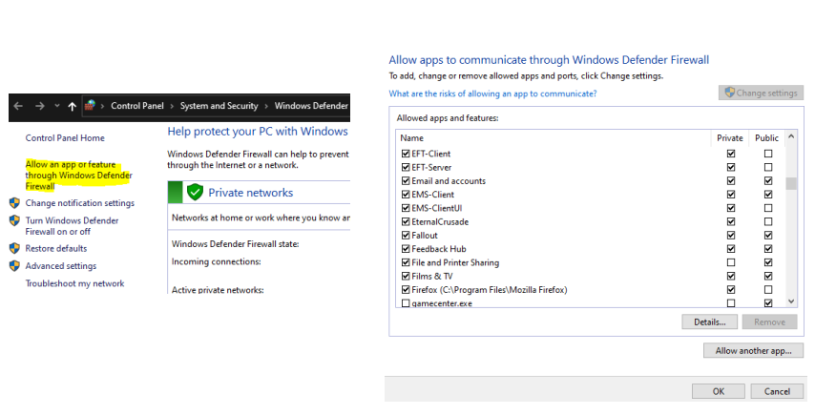Toggle File and Printer Sharing Private checkbox
Screen dimensions: 815x415
[x=731, y=262]
